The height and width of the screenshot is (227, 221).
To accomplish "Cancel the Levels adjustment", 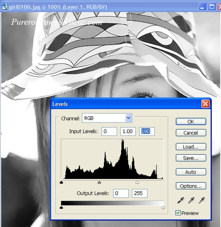I will 191,133.
